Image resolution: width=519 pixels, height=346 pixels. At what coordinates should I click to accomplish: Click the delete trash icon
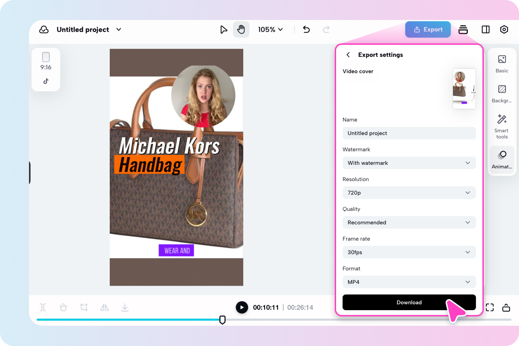63,307
